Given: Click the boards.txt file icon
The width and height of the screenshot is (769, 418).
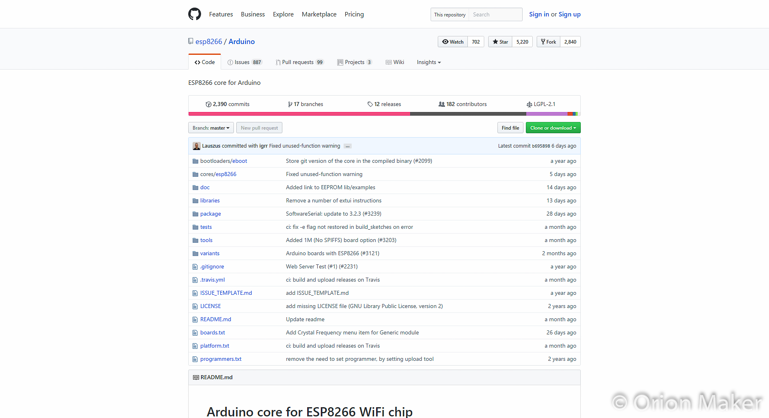Looking at the screenshot, I should pyautogui.click(x=195, y=333).
